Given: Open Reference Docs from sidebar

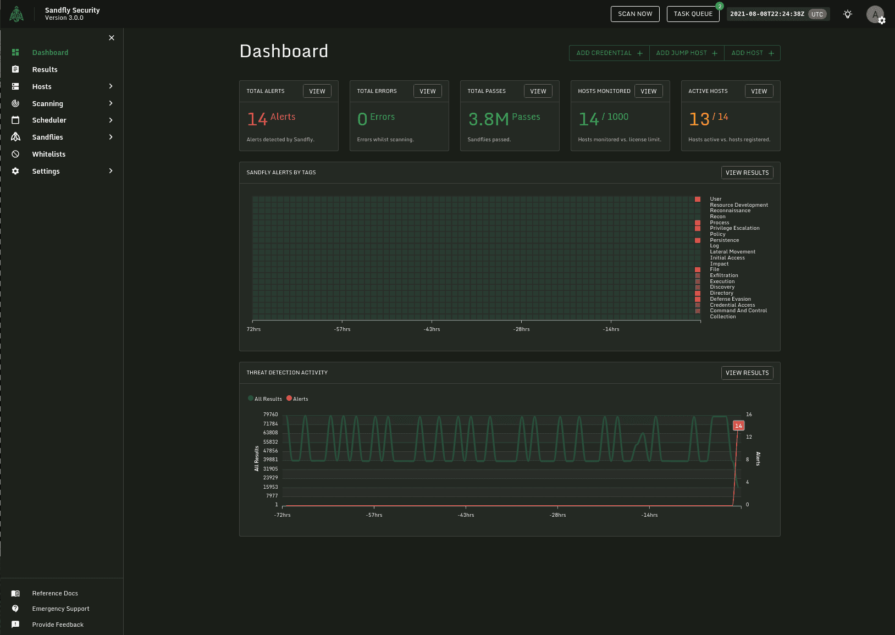Looking at the screenshot, I should click(55, 594).
